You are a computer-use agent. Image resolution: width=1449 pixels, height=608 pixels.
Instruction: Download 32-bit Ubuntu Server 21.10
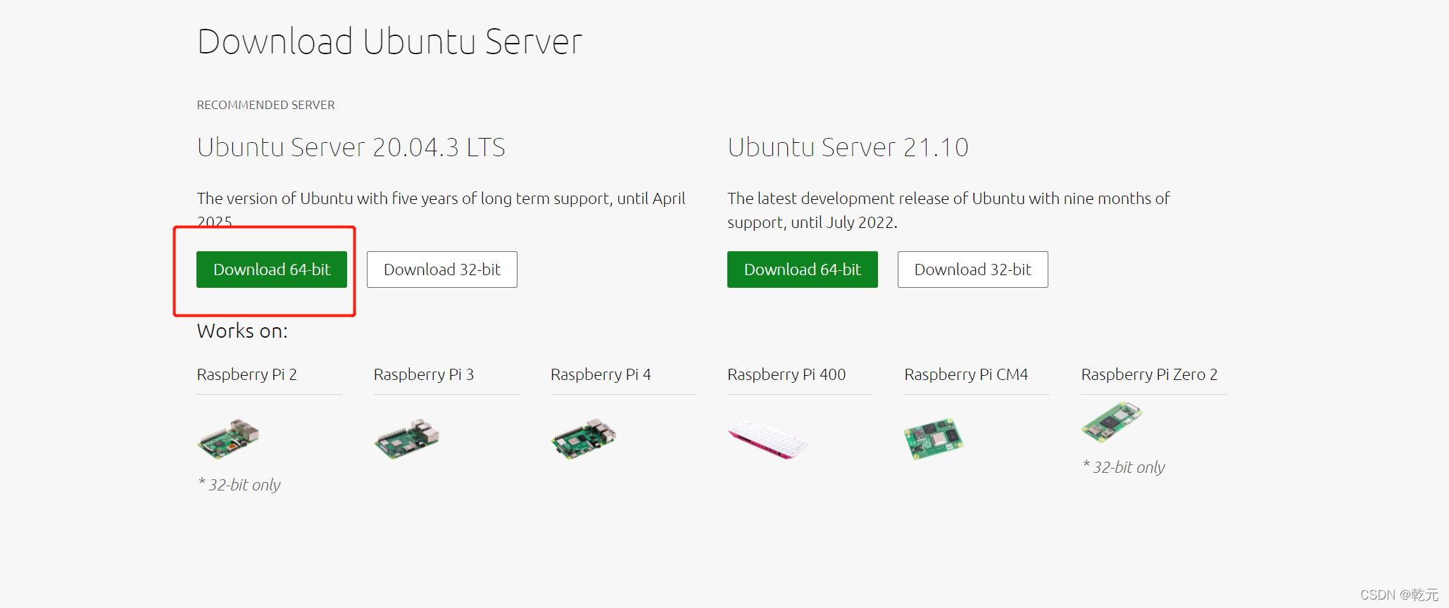[973, 270]
